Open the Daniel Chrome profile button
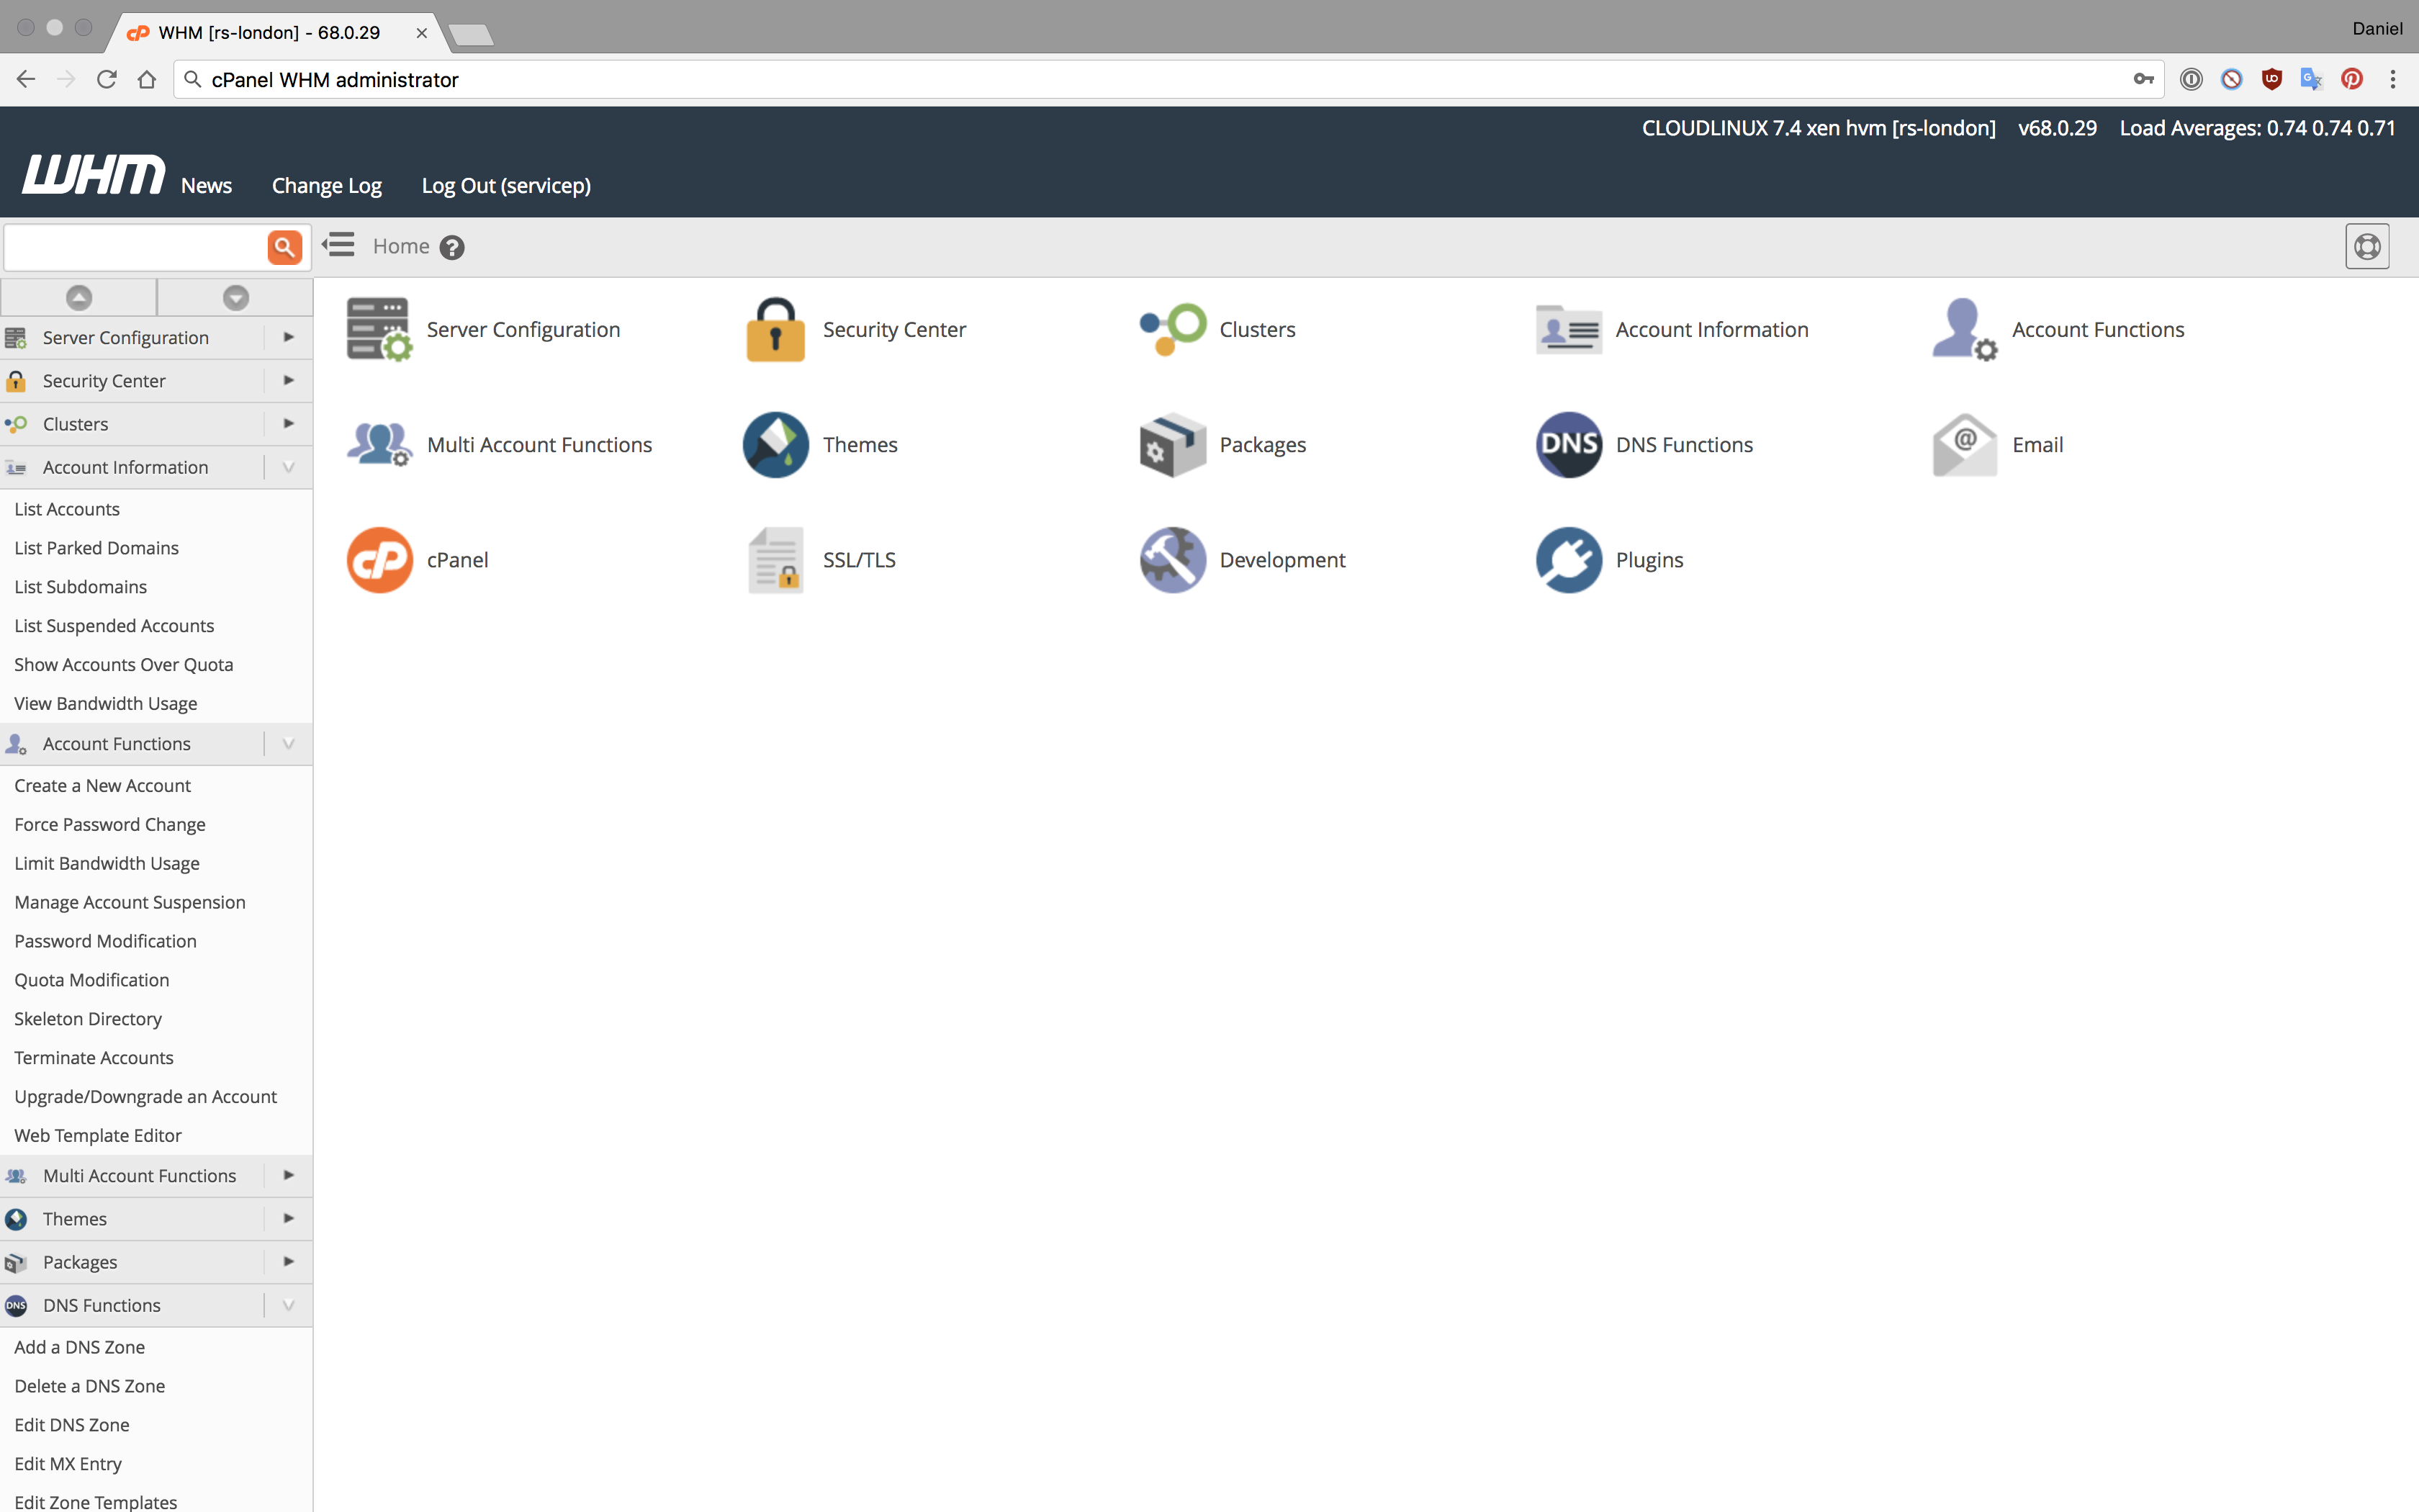 pyautogui.click(x=2377, y=28)
